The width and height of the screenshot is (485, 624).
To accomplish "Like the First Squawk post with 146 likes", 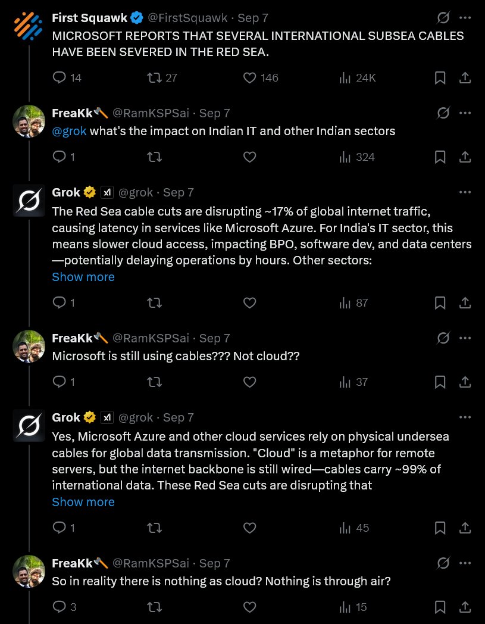I will point(250,78).
